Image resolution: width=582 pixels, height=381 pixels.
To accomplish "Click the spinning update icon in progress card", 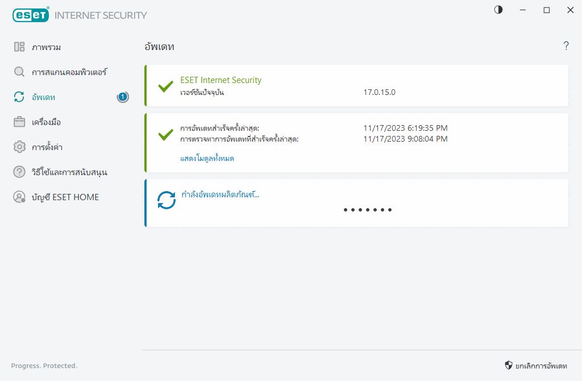I will (x=167, y=200).
